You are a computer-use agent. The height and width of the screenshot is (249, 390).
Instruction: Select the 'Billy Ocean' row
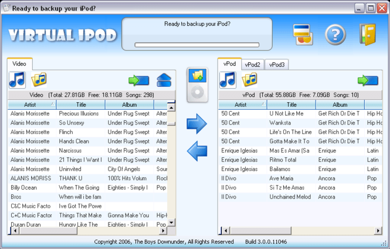[87, 187]
